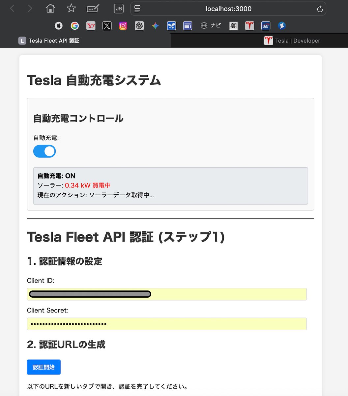Screen dimensions: 348x396
Task: Click the 自動充電: ON status text
Action: (56, 176)
